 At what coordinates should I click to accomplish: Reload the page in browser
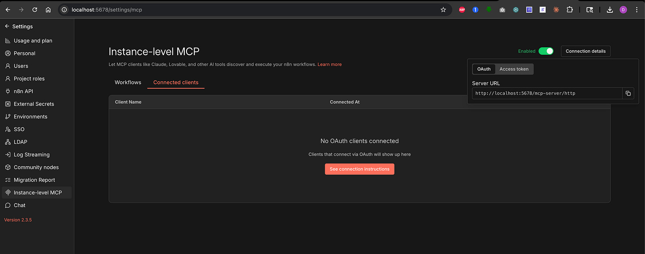(35, 10)
